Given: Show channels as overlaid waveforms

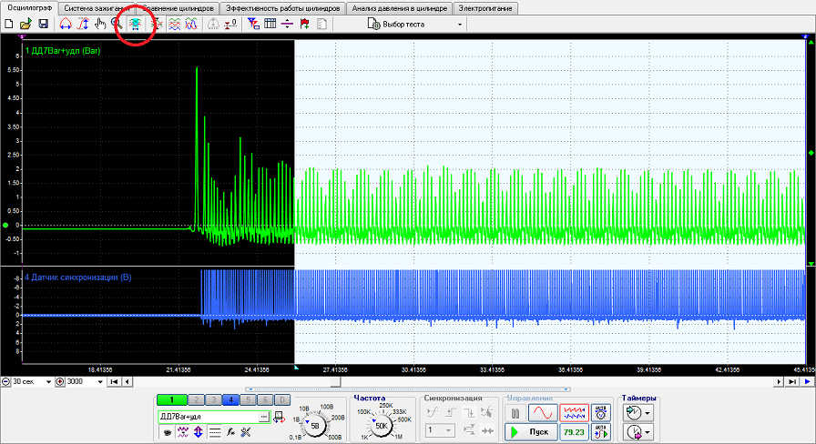Looking at the screenshot, I should [x=191, y=24].
